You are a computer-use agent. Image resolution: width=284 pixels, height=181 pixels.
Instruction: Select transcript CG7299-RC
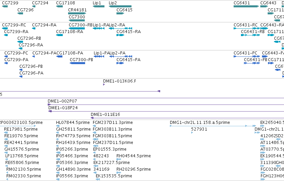coord(5,28)
